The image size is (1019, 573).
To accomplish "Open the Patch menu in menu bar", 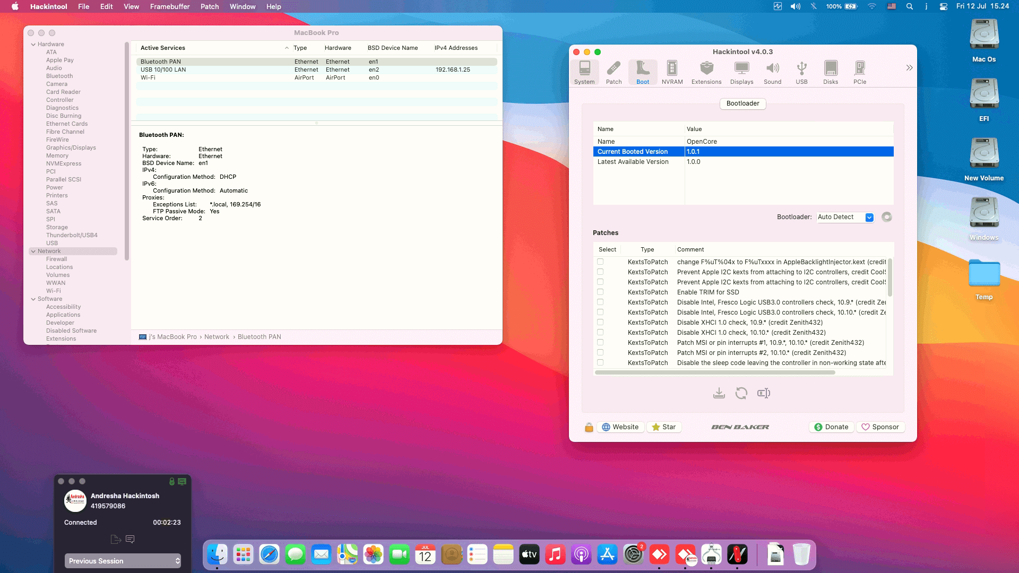I will click(x=210, y=6).
